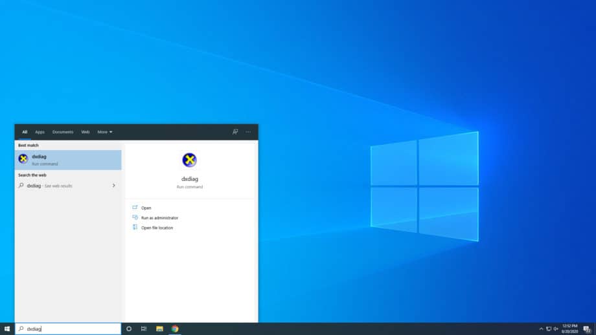Click the Open file location icon
The height and width of the screenshot is (335, 596).
click(x=135, y=227)
